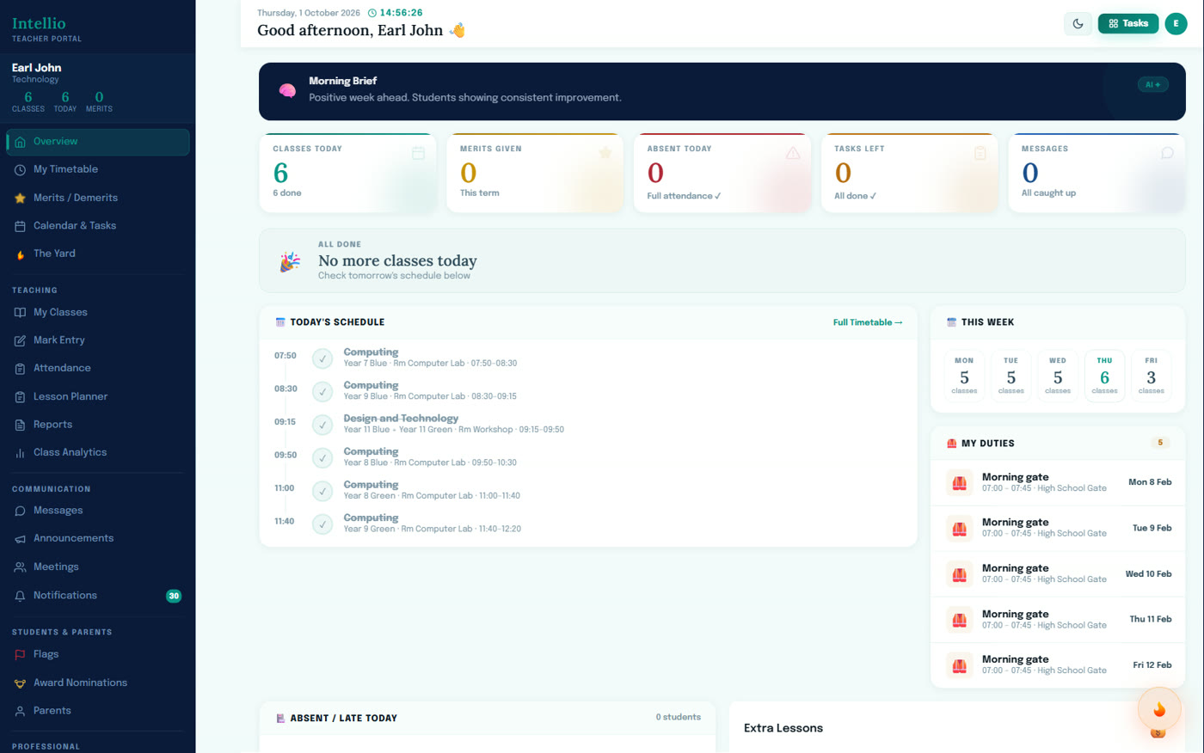Click the floating flame button
The image size is (1204, 753).
[x=1159, y=709]
